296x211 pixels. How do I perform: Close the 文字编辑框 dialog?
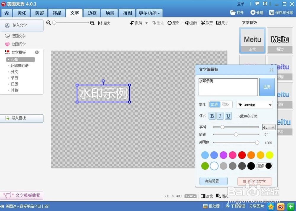(271, 70)
